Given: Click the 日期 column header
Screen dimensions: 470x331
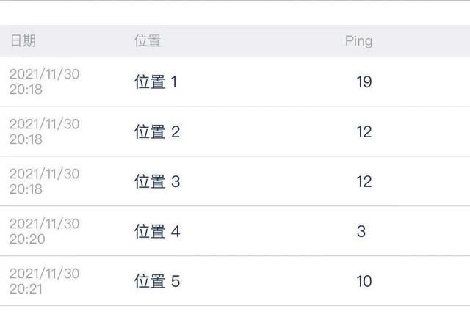Looking at the screenshot, I should pos(23,41).
